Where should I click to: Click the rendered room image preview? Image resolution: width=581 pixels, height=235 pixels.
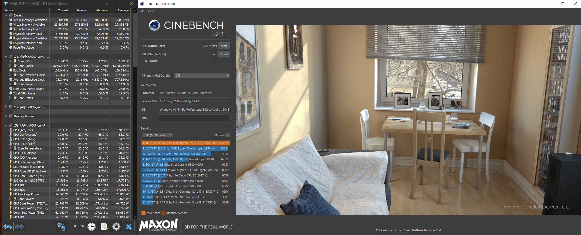pos(408,120)
